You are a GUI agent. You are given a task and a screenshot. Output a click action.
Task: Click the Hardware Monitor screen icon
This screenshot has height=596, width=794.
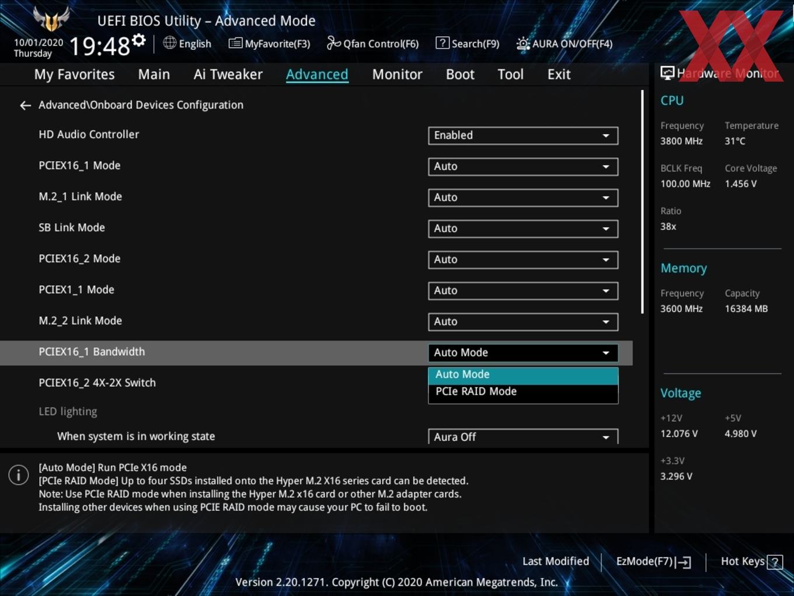click(667, 73)
